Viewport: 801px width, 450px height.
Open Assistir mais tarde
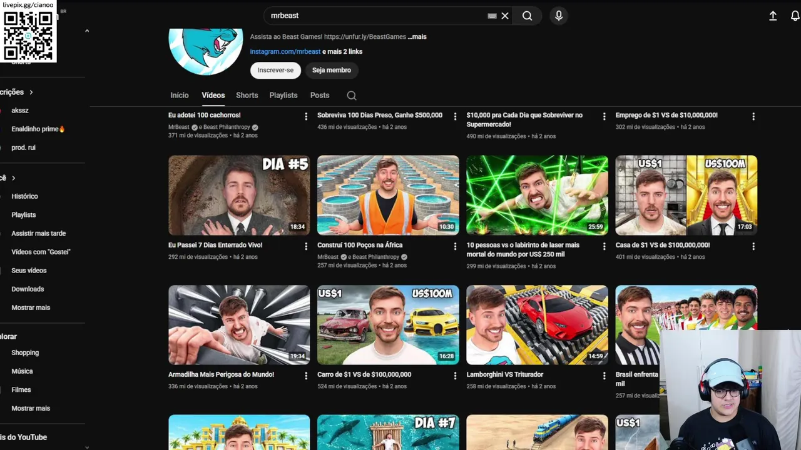point(38,233)
